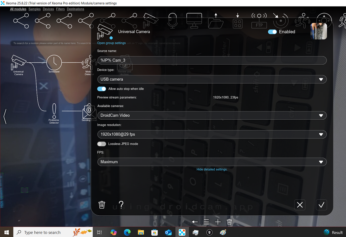Open the Filters tab
Viewport: 346px width, 237px height.
pos(60,9)
